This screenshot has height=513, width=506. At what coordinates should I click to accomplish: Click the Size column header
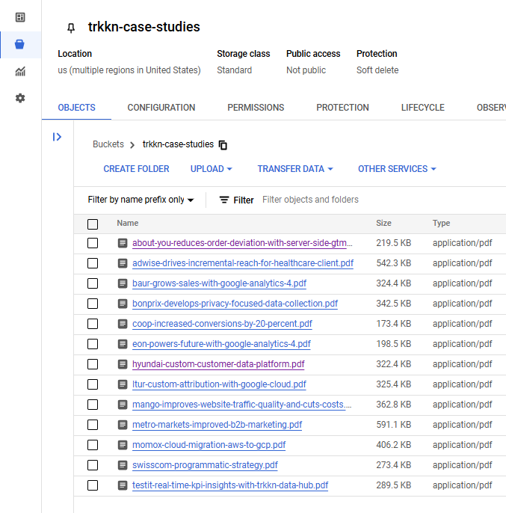pyautogui.click(x=383, y=223)
